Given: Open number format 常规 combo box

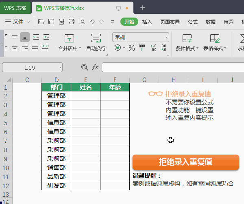Looking at the screenshot, I should click(141, 37).
